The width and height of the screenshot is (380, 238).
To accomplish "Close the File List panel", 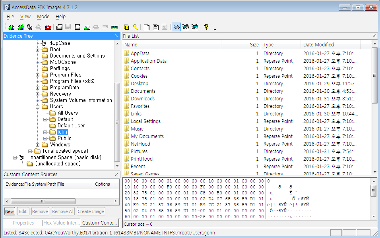I will point(374,36).
